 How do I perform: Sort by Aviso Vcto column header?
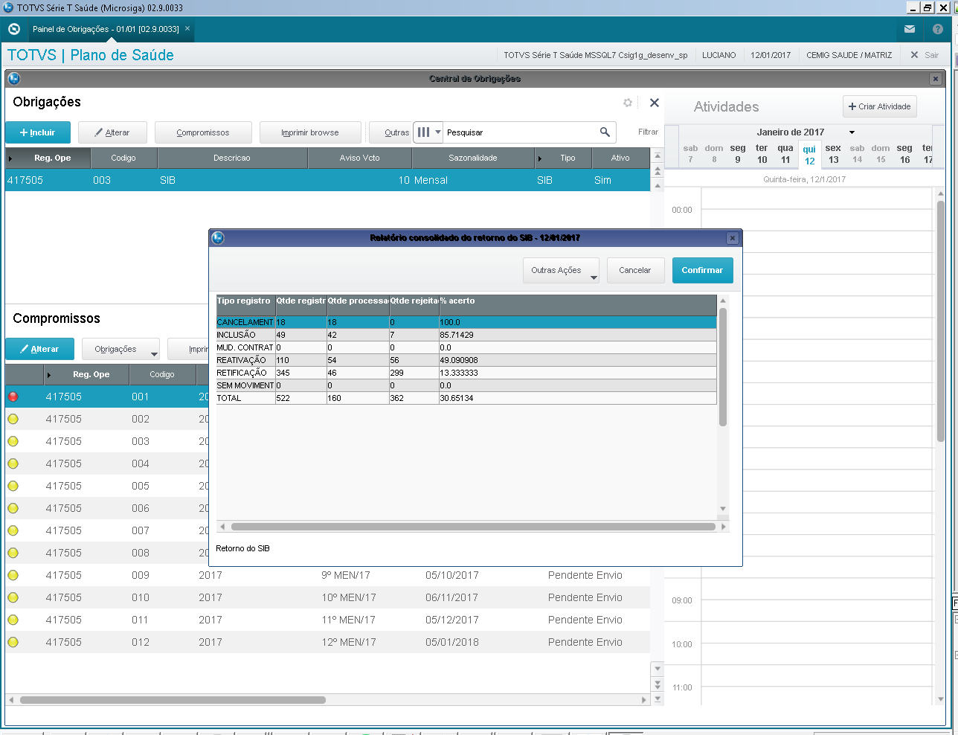[x=359, y=158]
